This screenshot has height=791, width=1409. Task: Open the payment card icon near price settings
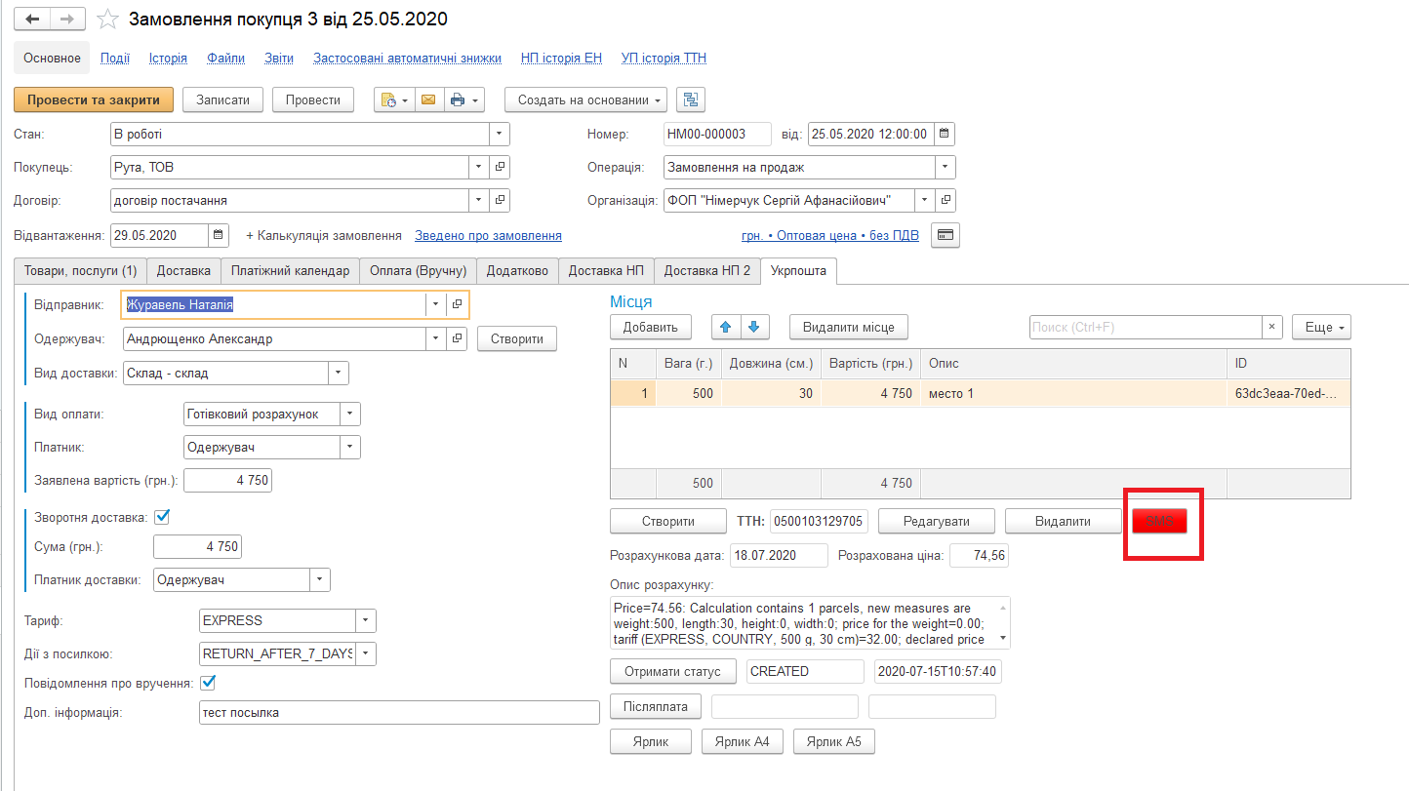946,235
